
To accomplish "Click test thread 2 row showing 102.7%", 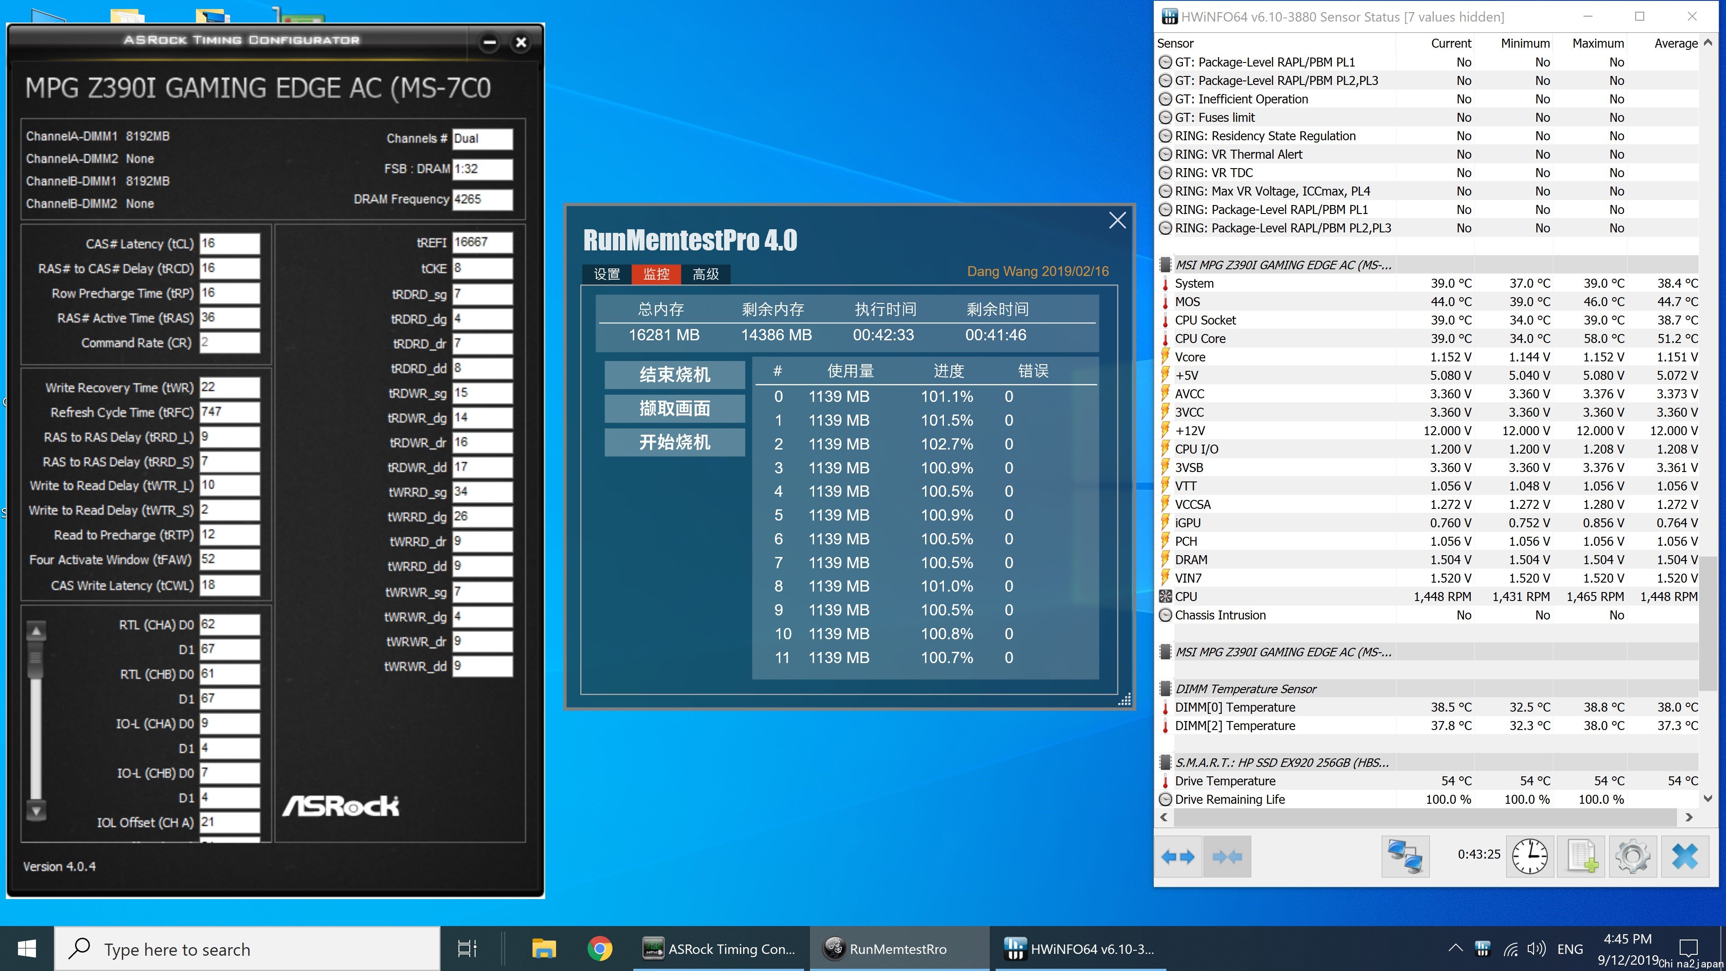I will pyautogui.click(x=925, y=444).
